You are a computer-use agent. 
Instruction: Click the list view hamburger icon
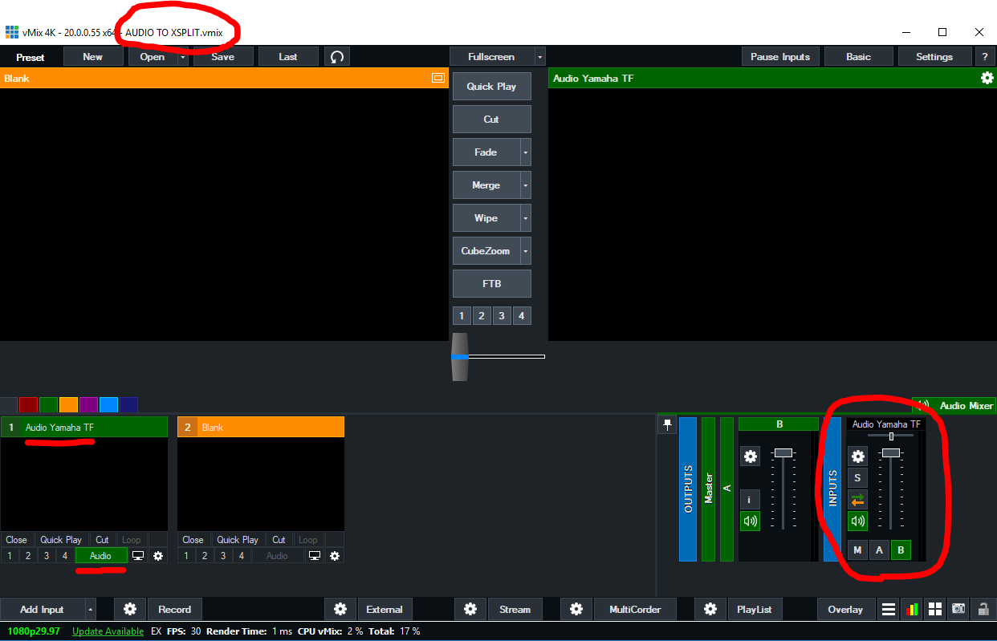click(889, 609)
